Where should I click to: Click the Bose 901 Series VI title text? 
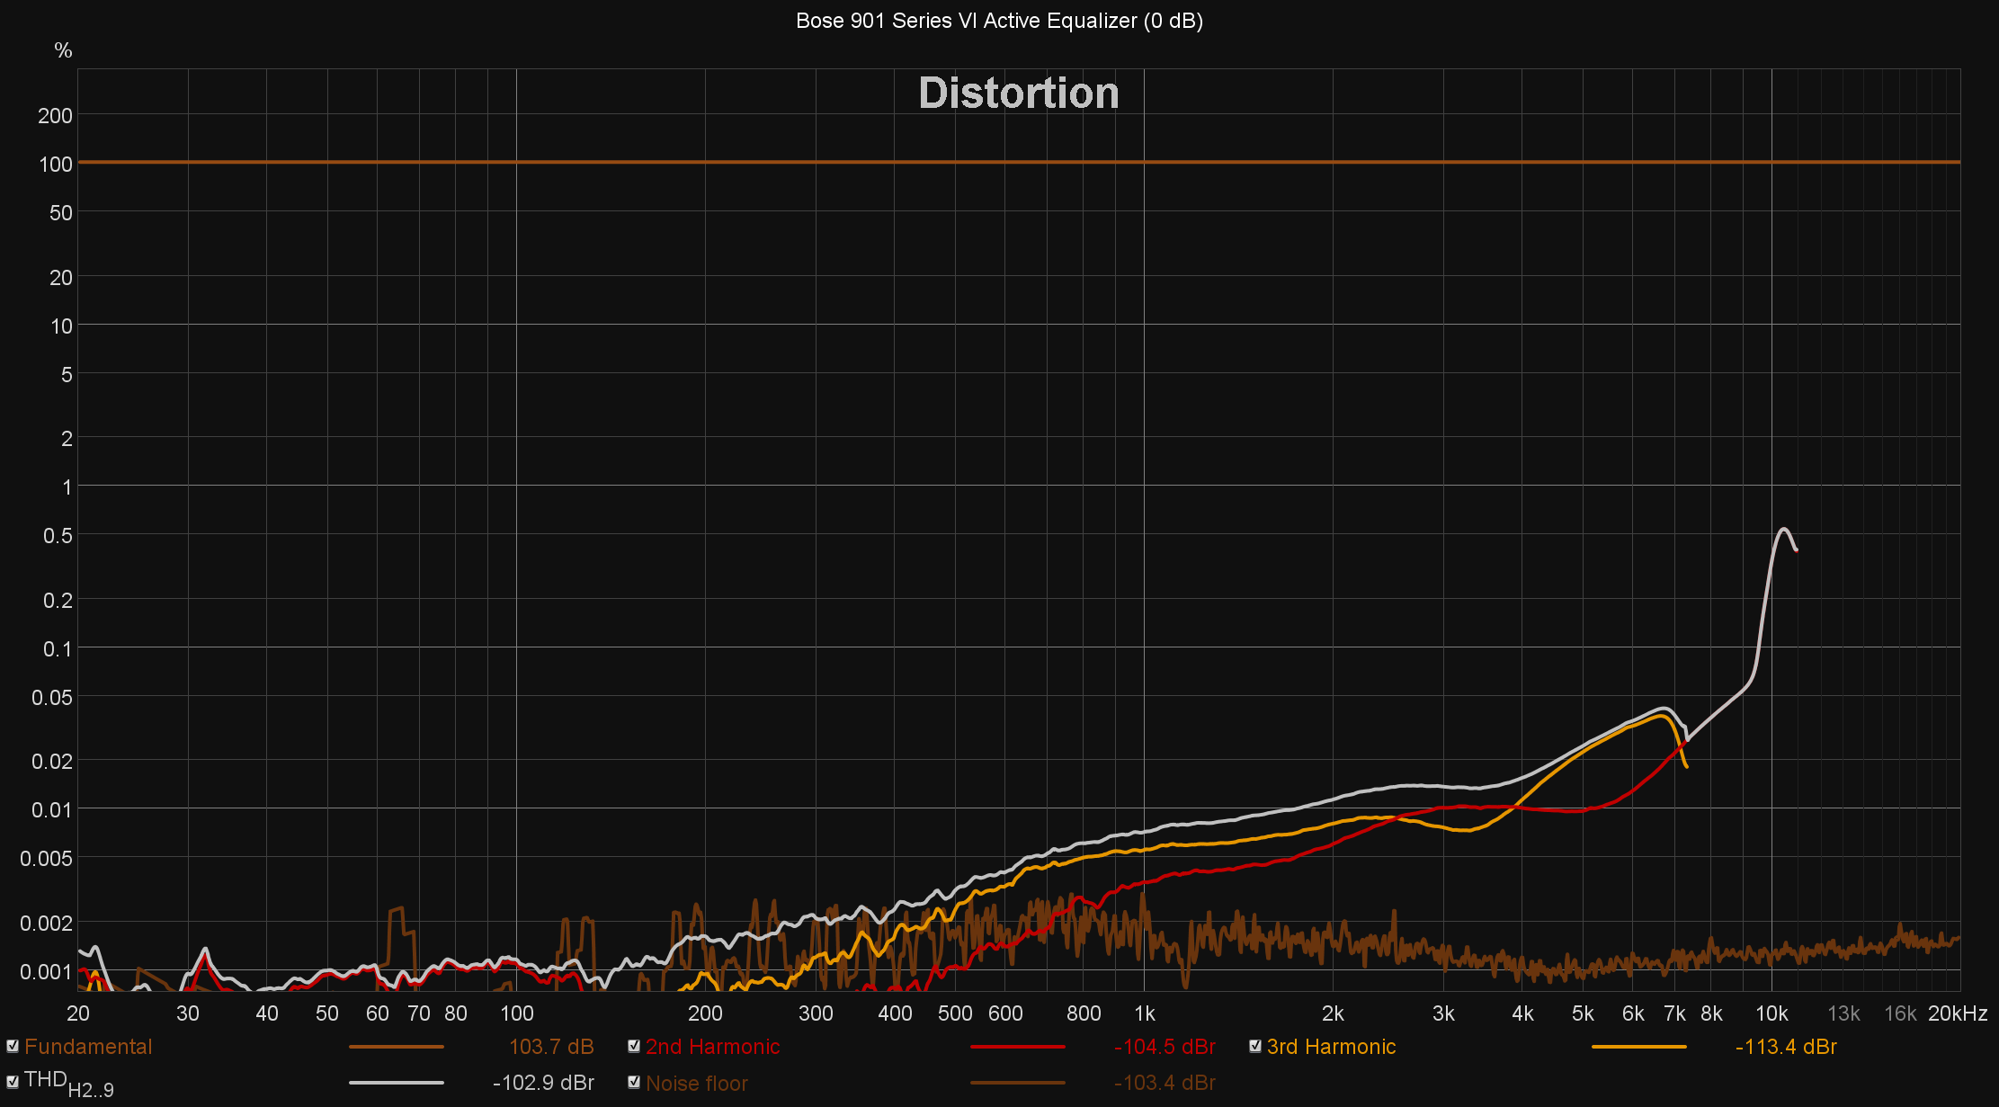(x=999, y=21)
